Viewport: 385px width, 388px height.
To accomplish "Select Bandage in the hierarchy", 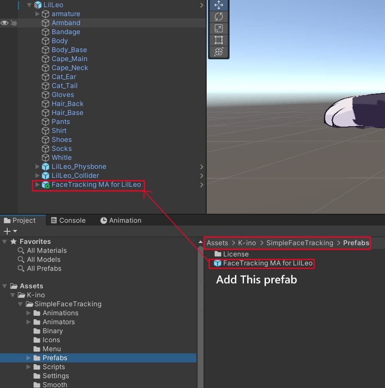I will (66, 32).
